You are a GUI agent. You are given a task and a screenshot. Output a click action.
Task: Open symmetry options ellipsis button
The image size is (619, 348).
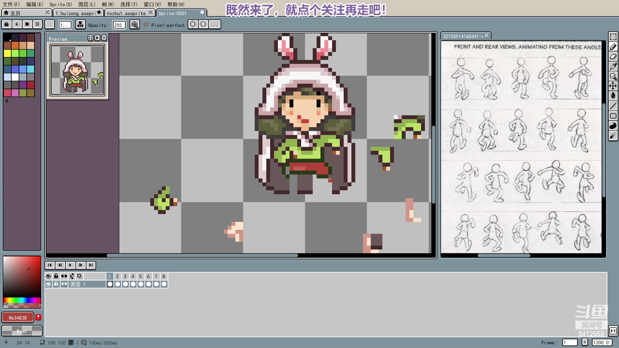coord(214,24)
